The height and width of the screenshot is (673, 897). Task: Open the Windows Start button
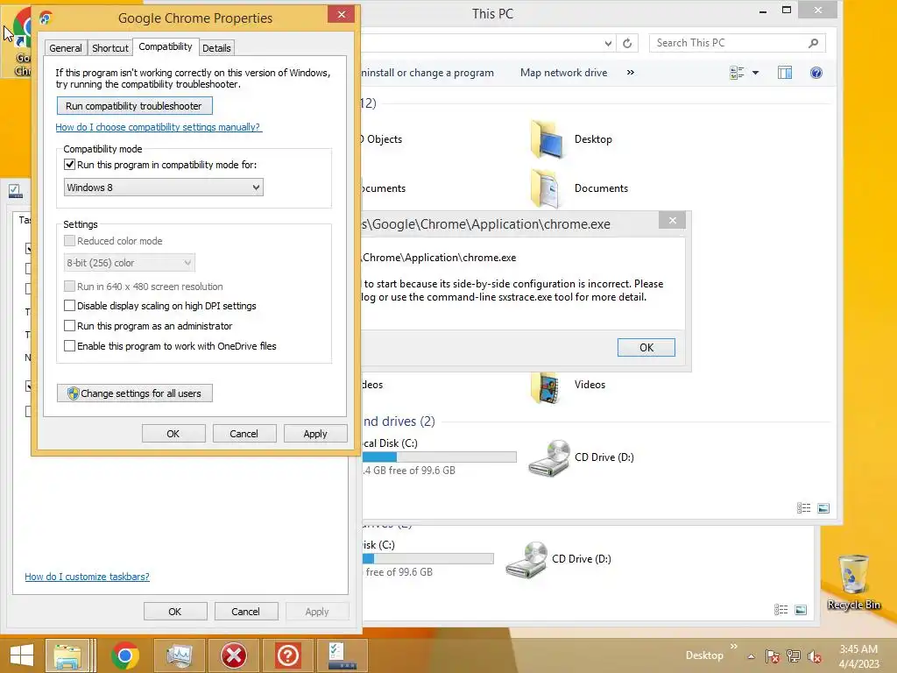click(x=22, y=655)
